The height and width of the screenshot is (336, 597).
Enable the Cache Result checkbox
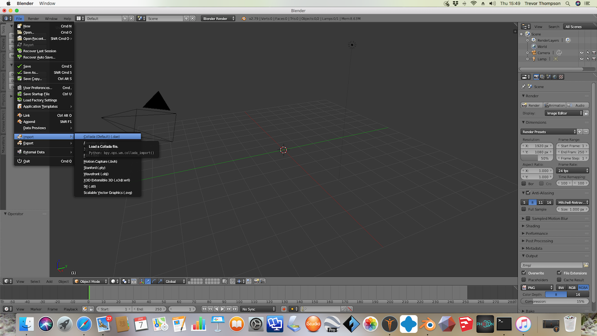tap(559, 280)
